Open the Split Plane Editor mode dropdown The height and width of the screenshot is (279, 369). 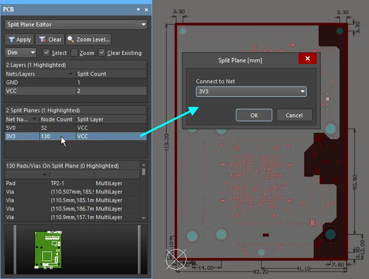[x=76, y=24]
